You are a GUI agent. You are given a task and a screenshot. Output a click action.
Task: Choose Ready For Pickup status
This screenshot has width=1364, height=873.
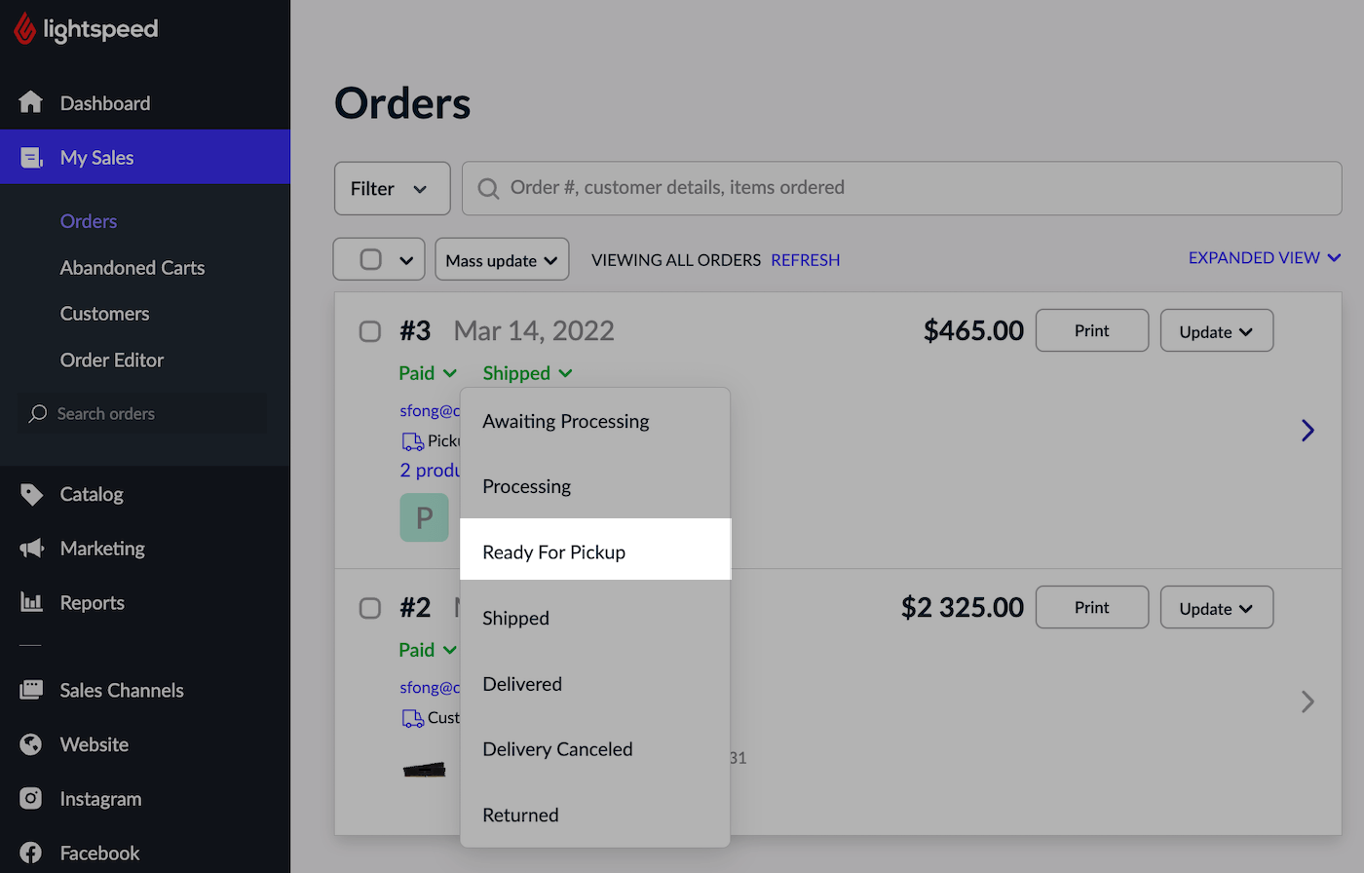point(554,552)
